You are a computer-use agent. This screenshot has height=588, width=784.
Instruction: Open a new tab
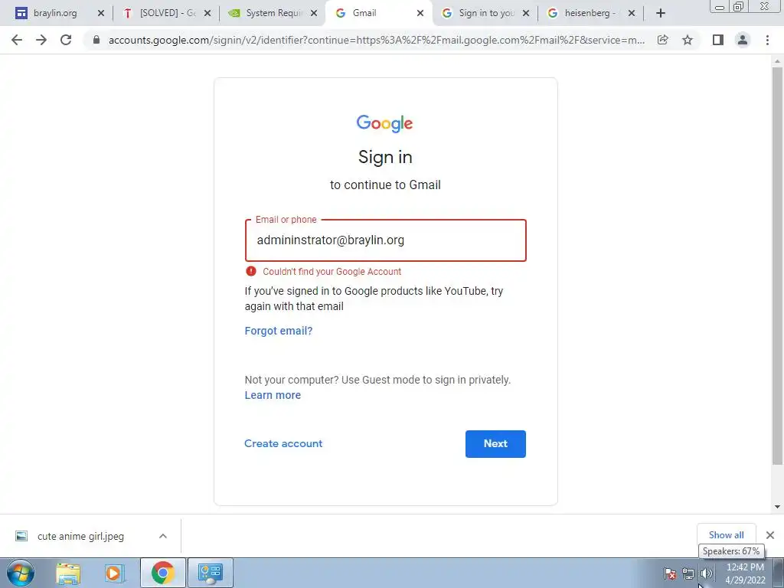coord(661,13)
